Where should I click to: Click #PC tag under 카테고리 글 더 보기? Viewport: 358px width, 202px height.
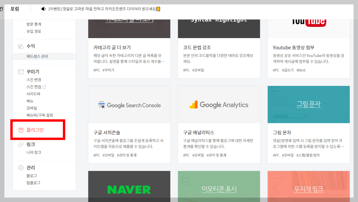97,70
